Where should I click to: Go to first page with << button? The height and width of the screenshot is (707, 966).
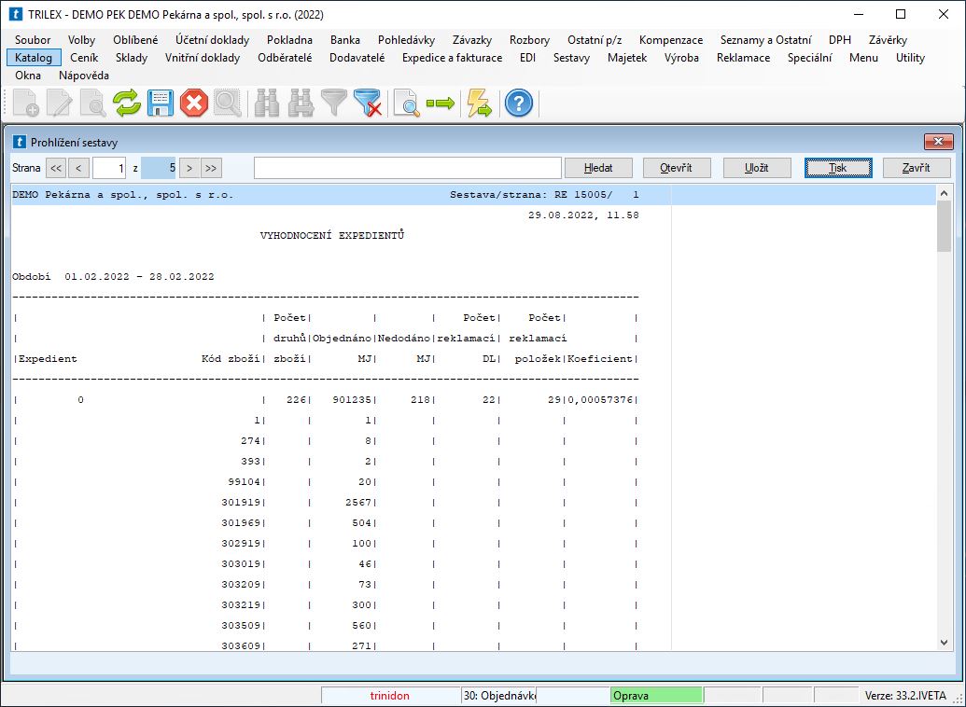(56, 168)
